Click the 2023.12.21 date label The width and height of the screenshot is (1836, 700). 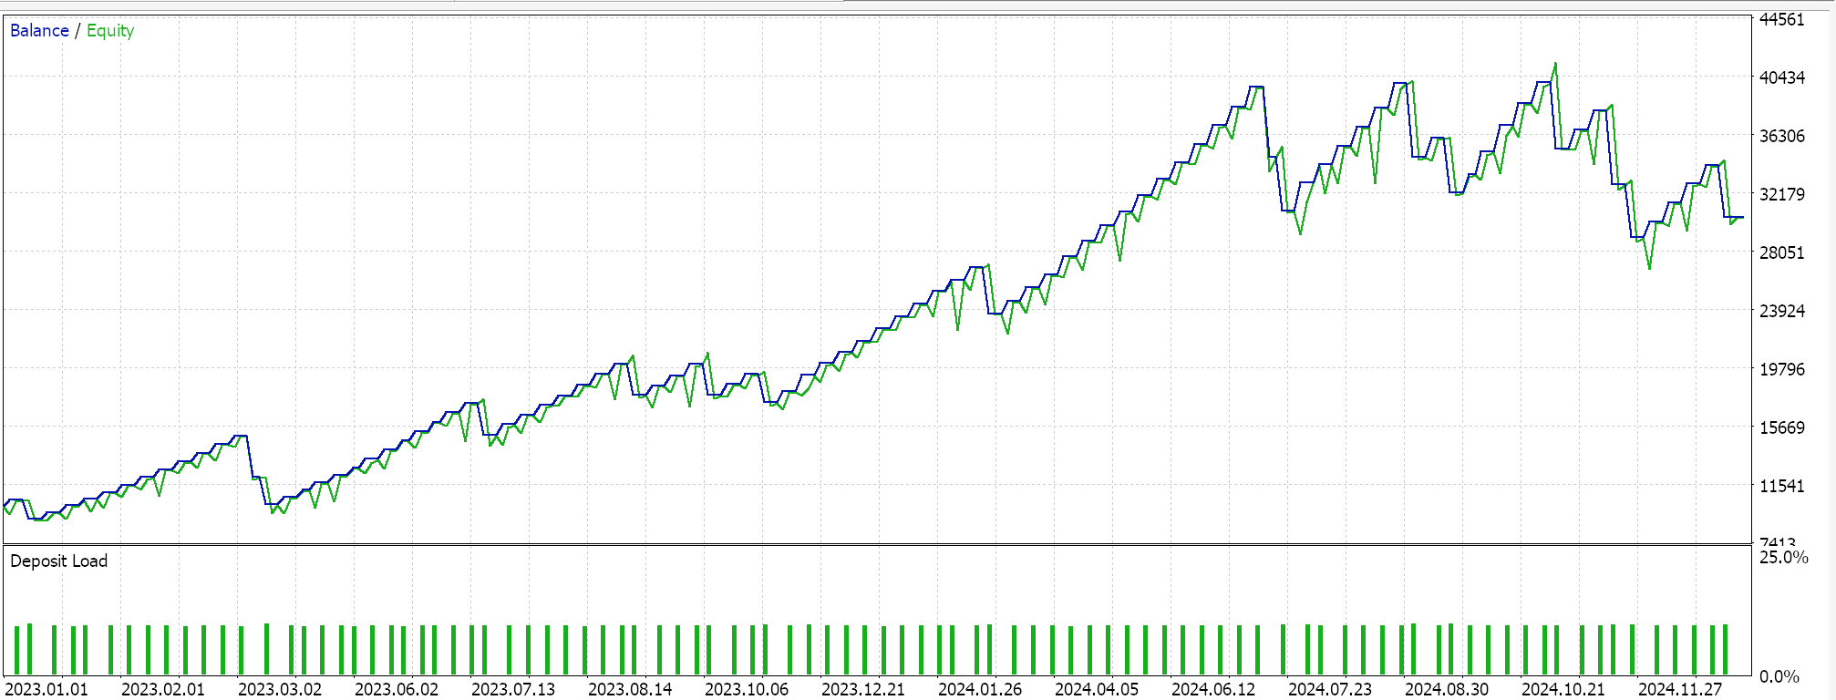(x=863, y=689)
